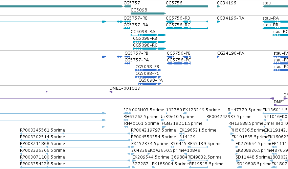Click the RP003211868.5prime EST label

pyautogui.click(x=42, y=144)
